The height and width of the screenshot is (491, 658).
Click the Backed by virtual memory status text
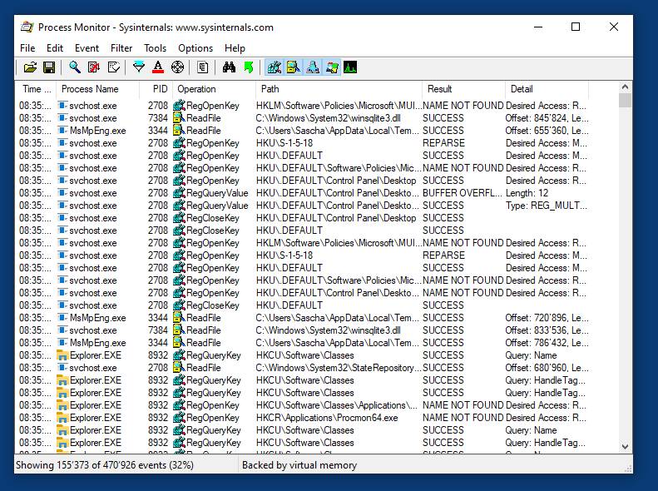point(299,465)
